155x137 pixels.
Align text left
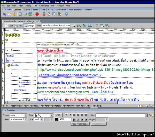pos(74,115)
